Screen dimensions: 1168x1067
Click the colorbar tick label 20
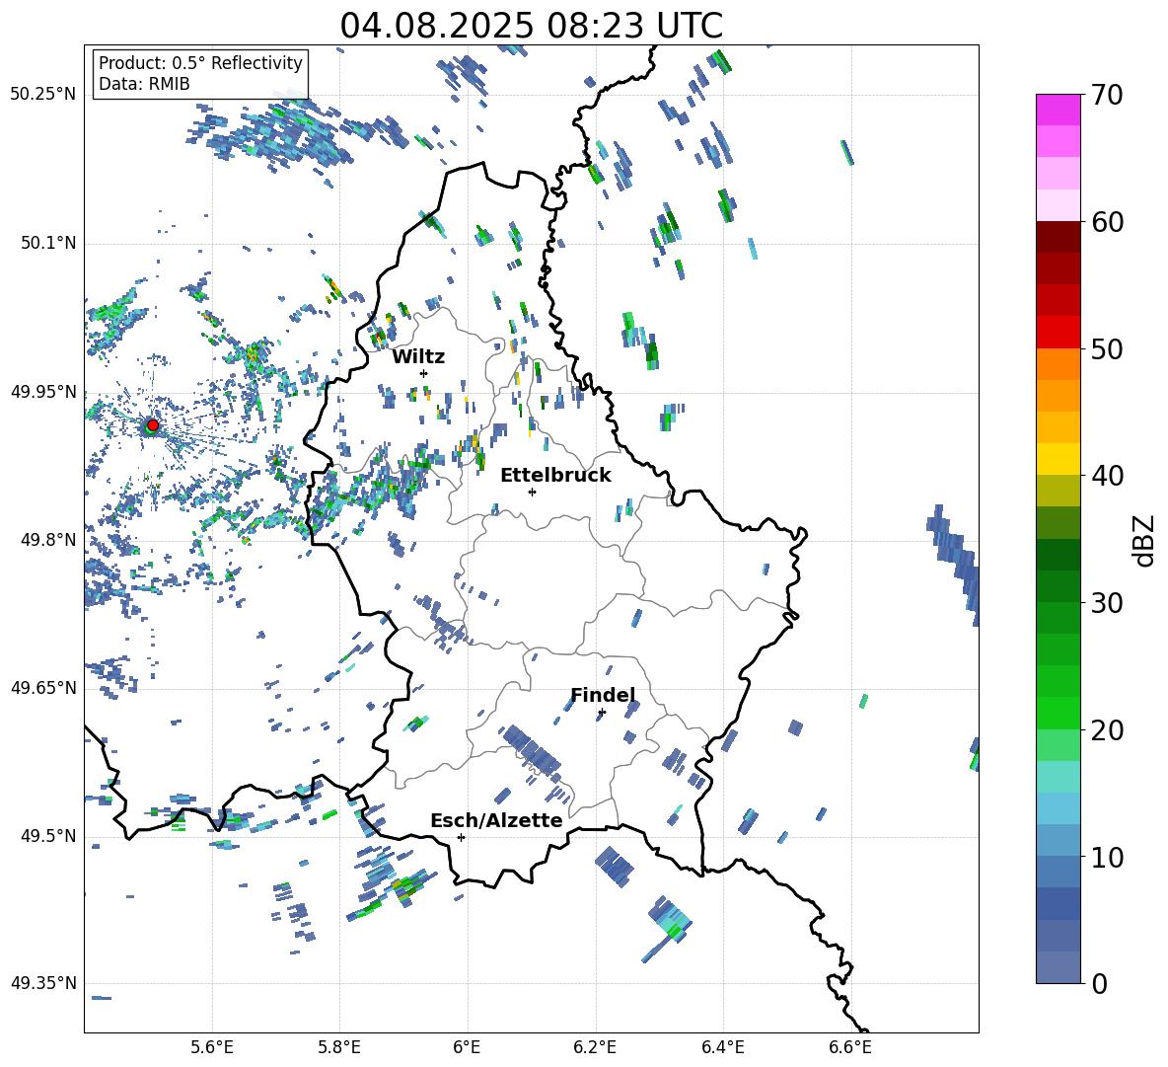click(1108, 730)
